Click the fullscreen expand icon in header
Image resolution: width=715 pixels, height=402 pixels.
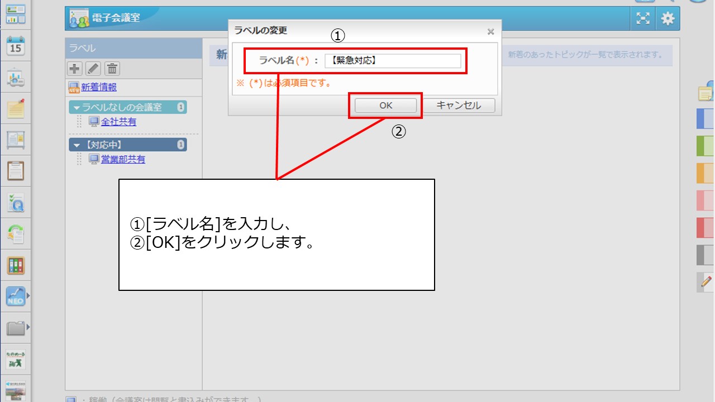(643, 18)
